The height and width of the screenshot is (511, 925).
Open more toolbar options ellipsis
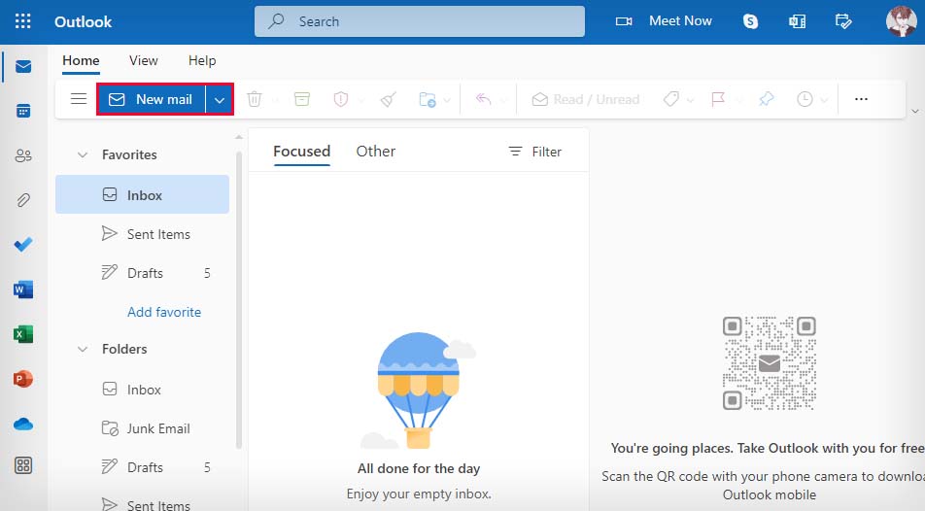click(x=861, y=99)
